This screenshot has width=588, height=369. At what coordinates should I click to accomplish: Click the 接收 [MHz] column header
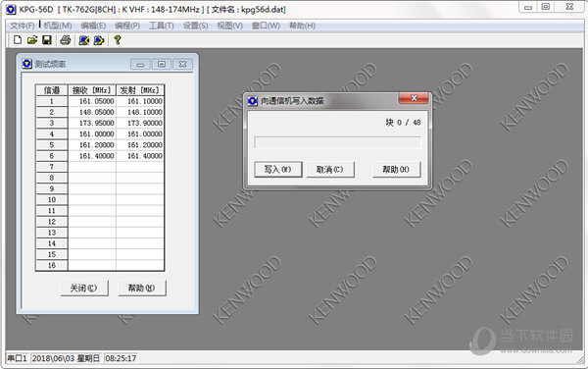coord(92,90)
